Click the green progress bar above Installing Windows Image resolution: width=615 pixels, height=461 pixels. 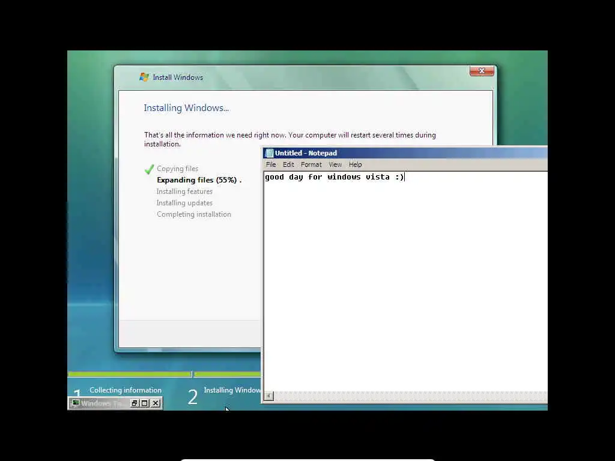228,374
